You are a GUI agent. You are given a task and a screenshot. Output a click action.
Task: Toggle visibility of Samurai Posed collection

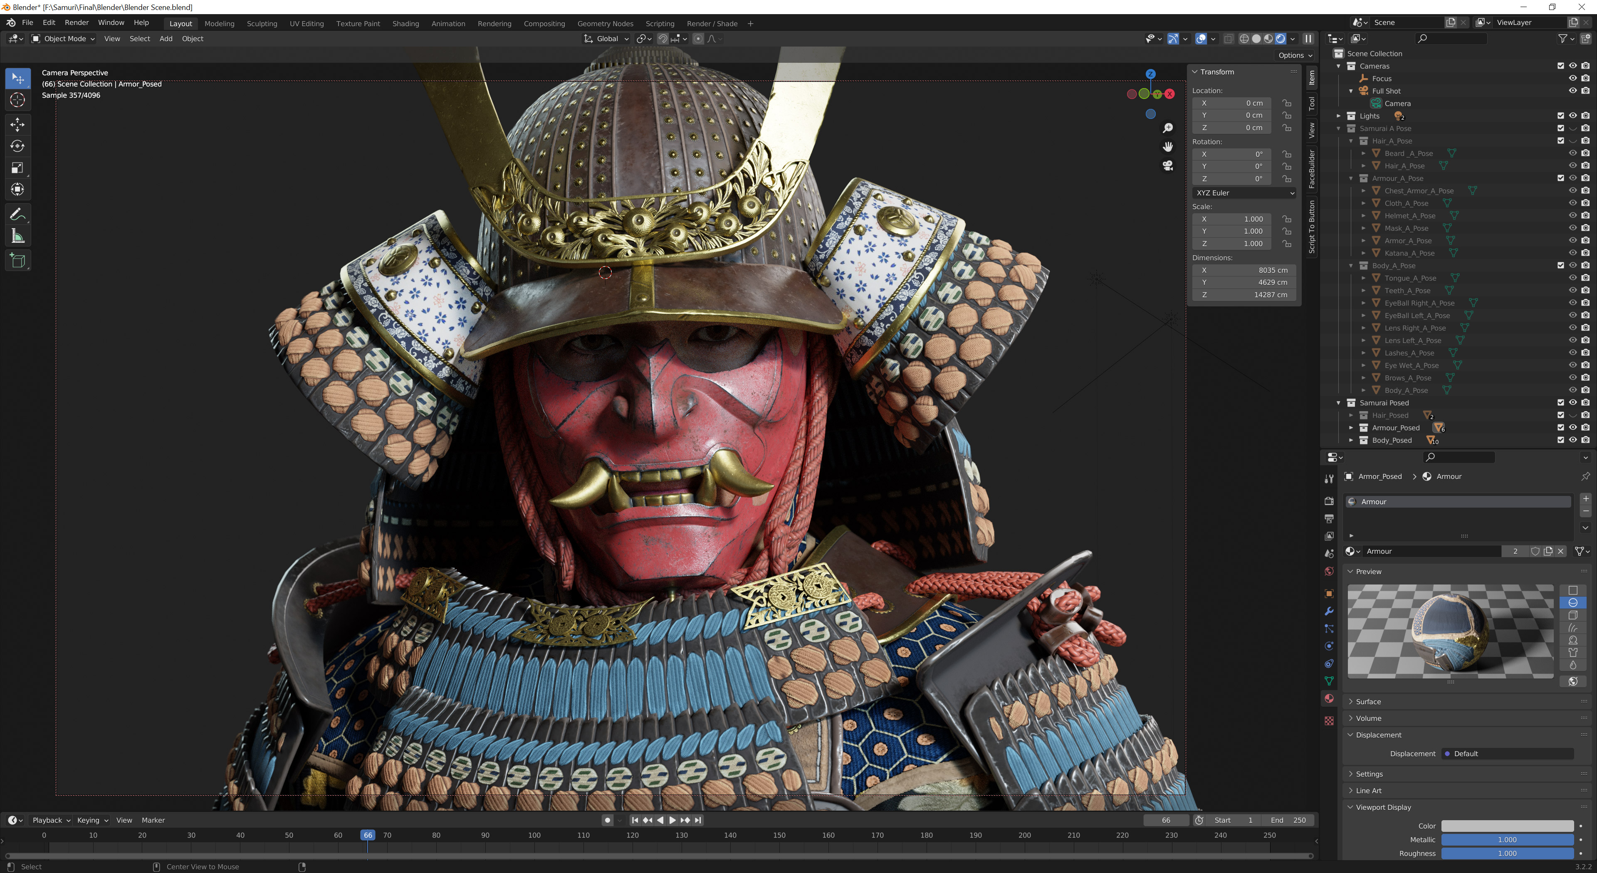(x=1573, y=402)
